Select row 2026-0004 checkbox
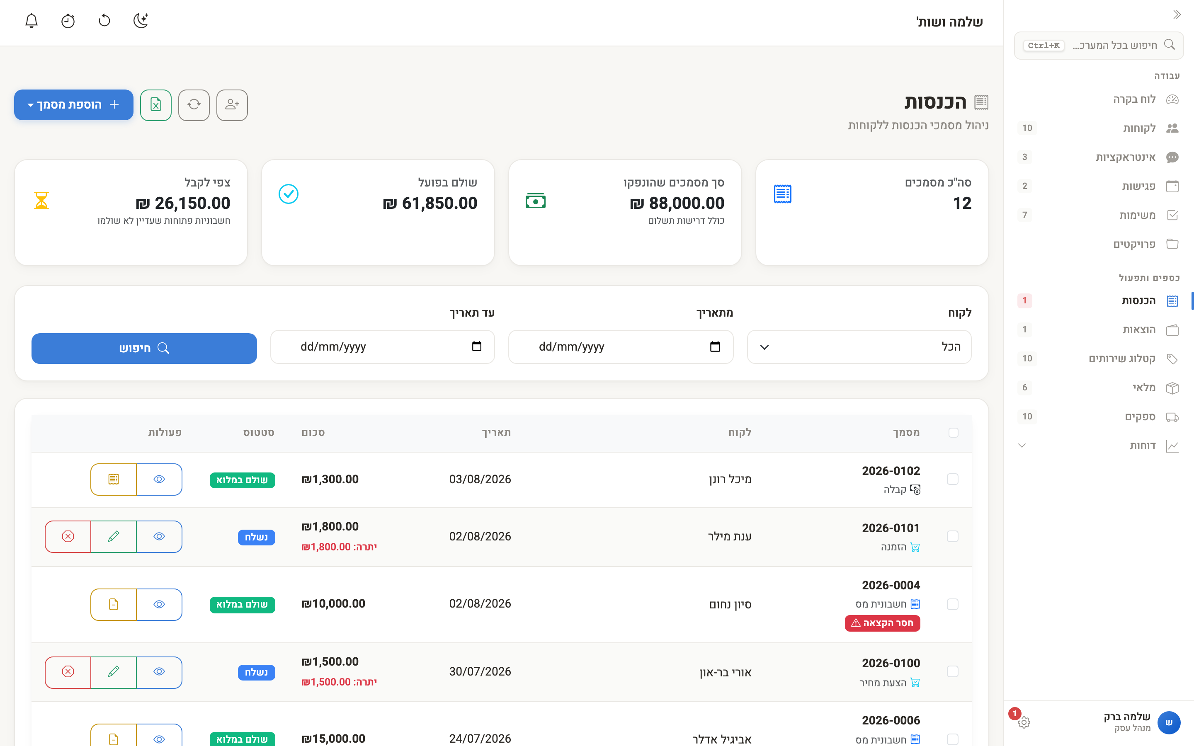 [x=953, y=604]
